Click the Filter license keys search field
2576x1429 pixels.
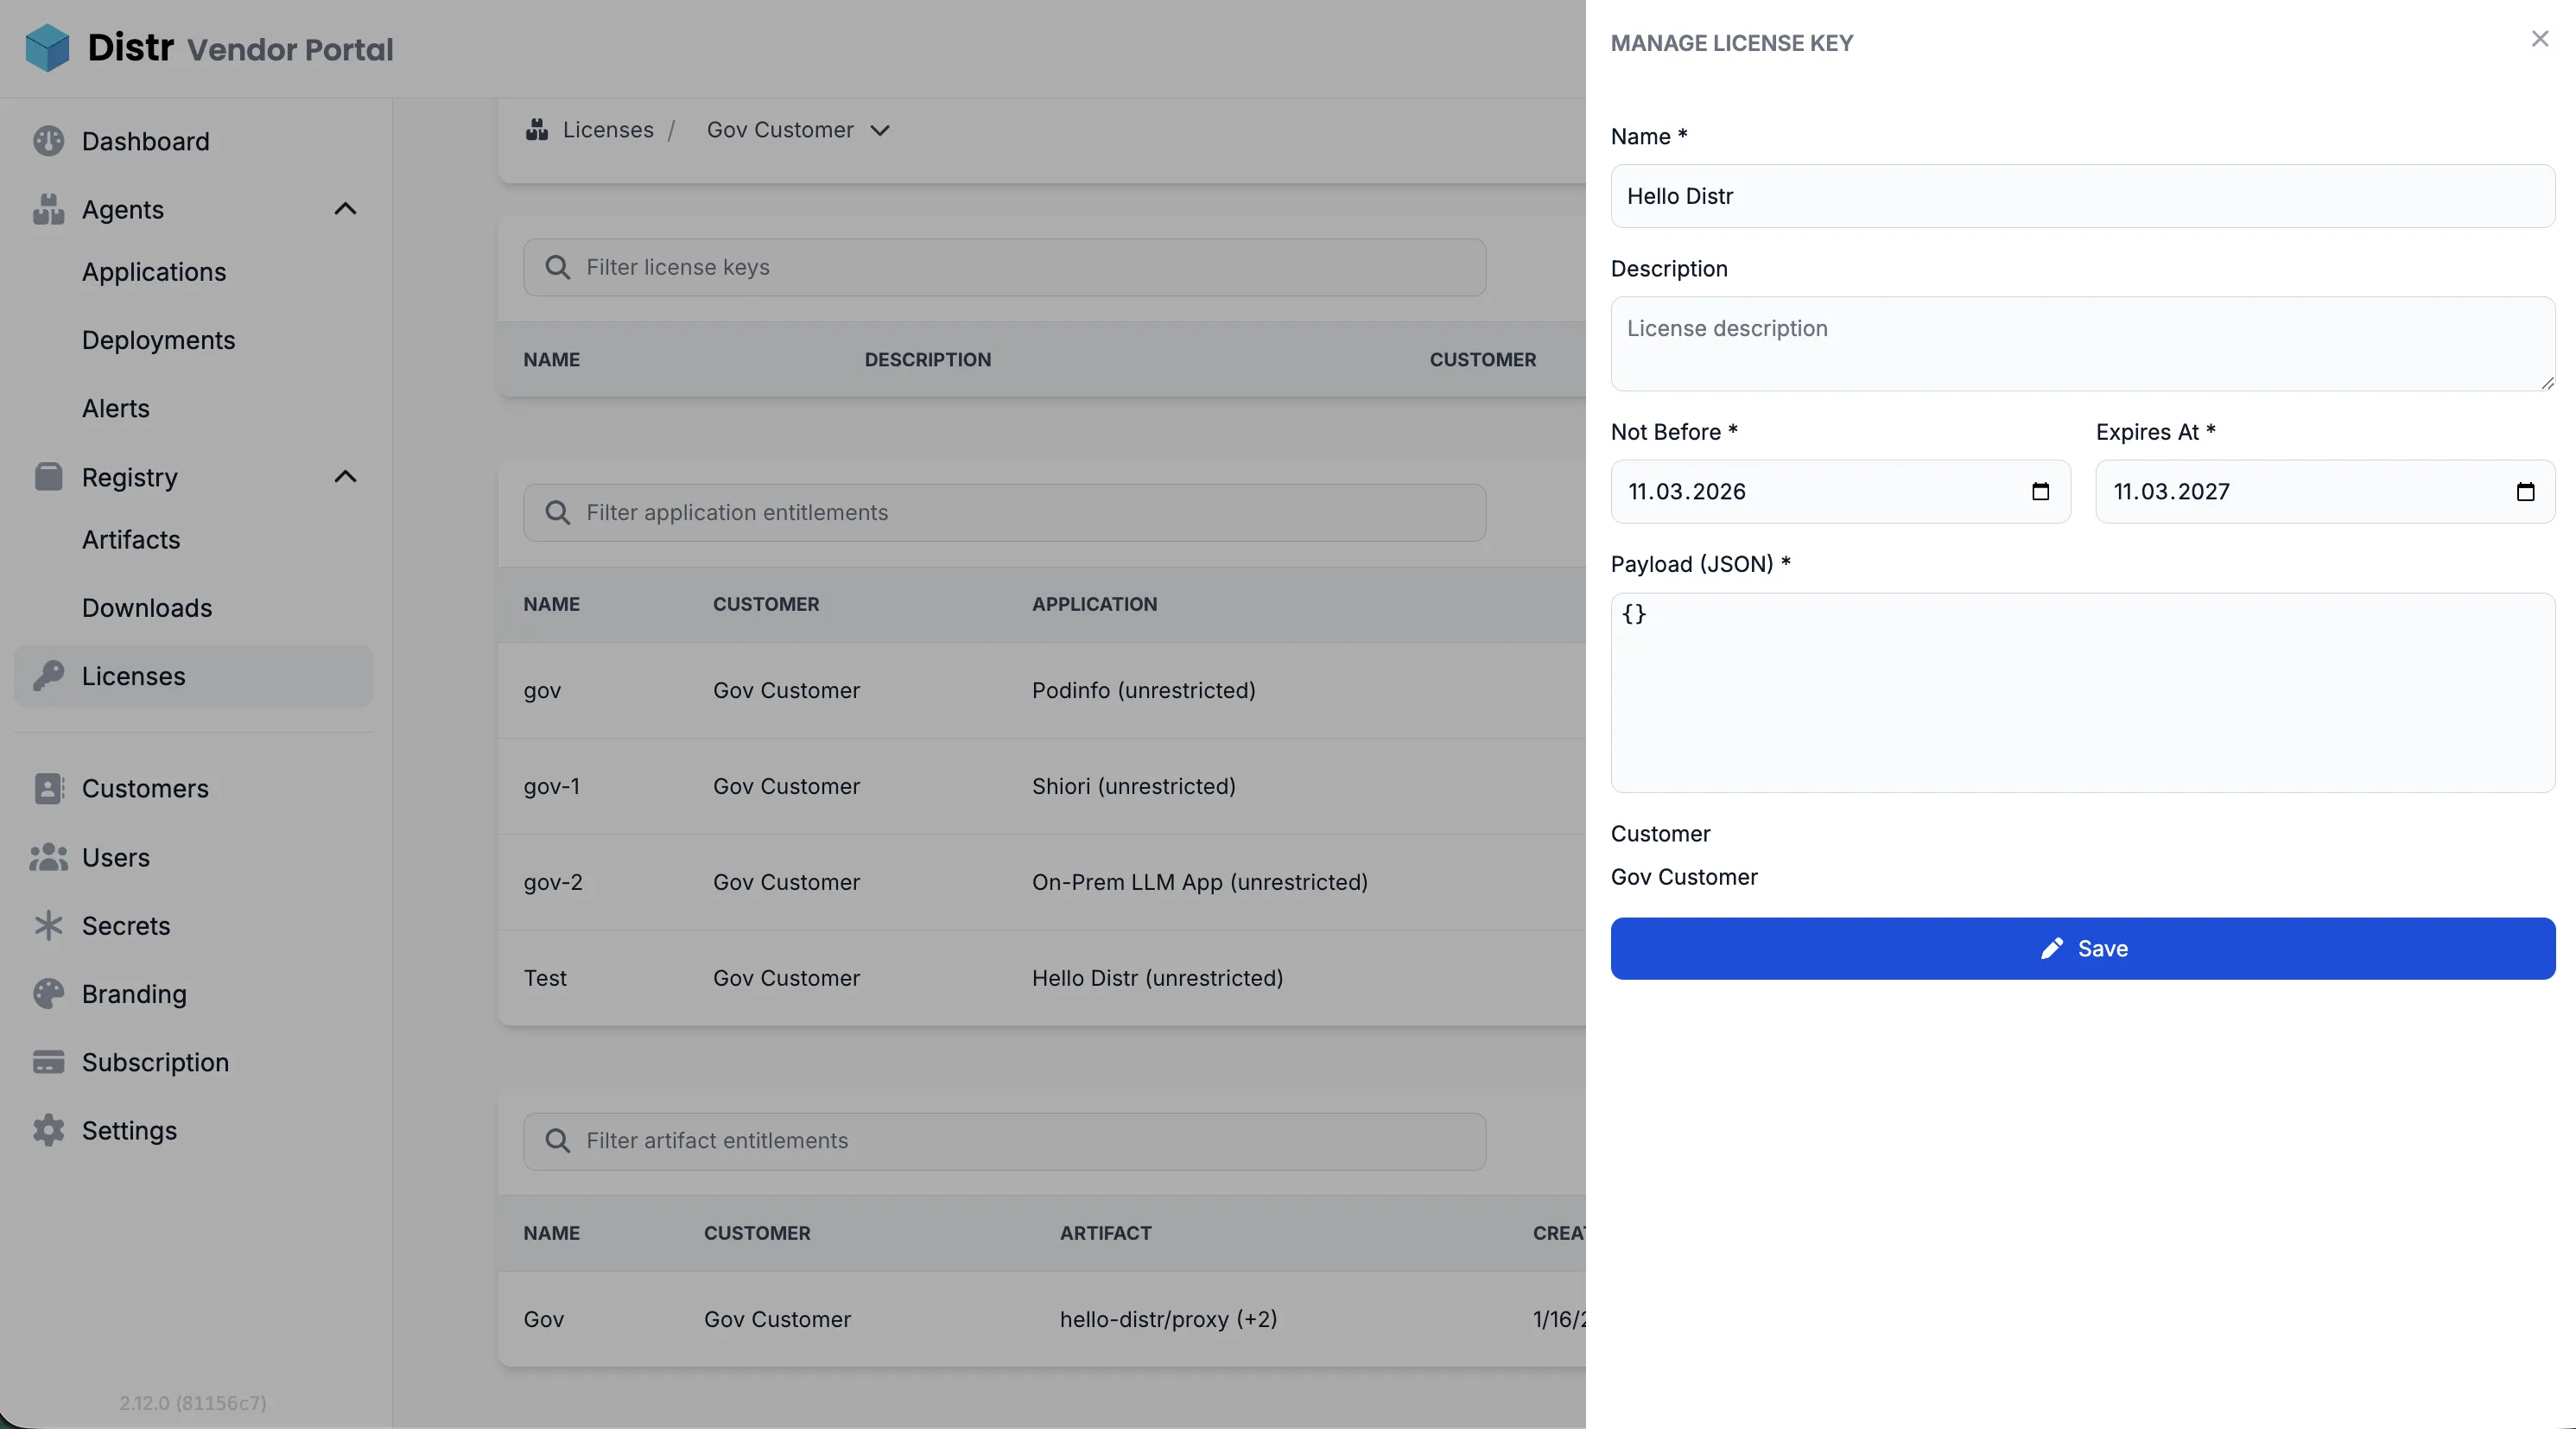pyautogui.click(x=1004, y=267)
